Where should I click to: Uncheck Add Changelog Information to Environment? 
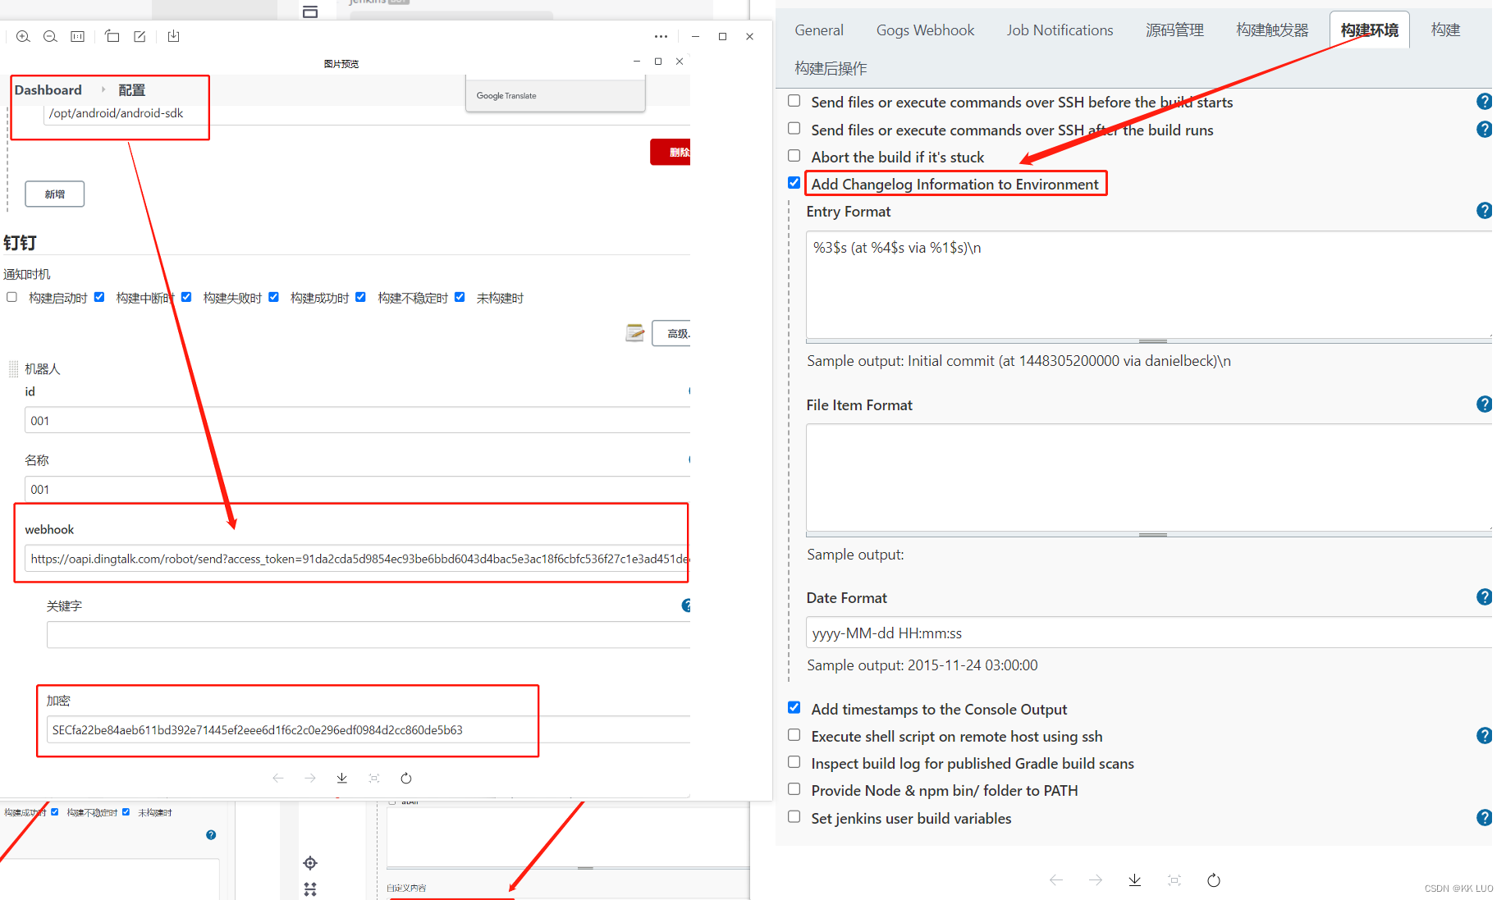pyautogui.click(x=794, y=183)
